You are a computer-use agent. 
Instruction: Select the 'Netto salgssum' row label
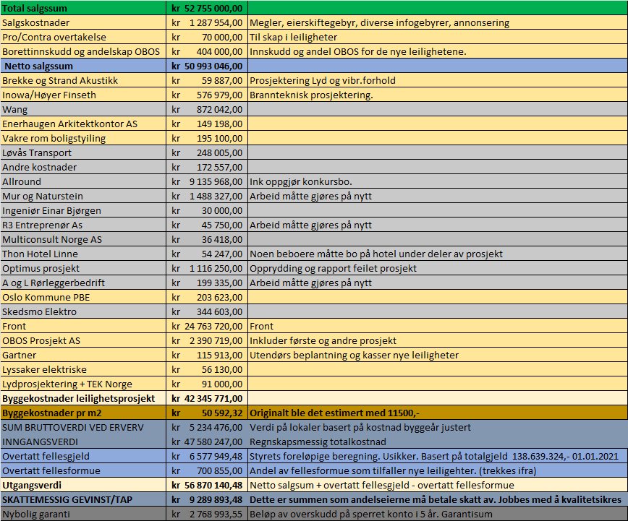tap(83, 66)
